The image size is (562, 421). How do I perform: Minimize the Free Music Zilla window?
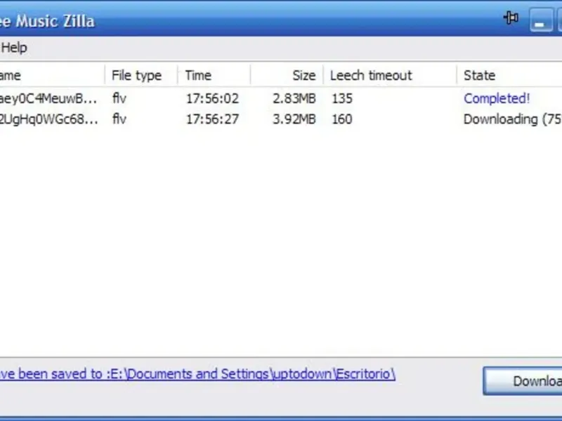click(x=541, y=20)
